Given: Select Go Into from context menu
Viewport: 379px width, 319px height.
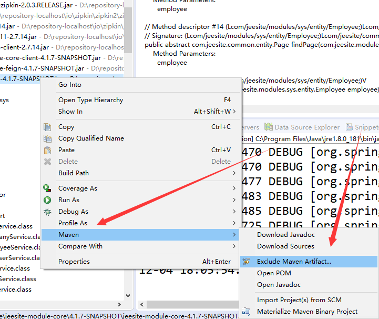Looking at the screenshot, I should click(x=141, y=85).
